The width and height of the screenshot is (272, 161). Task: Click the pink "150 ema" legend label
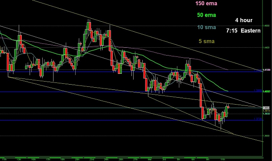[x=206, y=3]
